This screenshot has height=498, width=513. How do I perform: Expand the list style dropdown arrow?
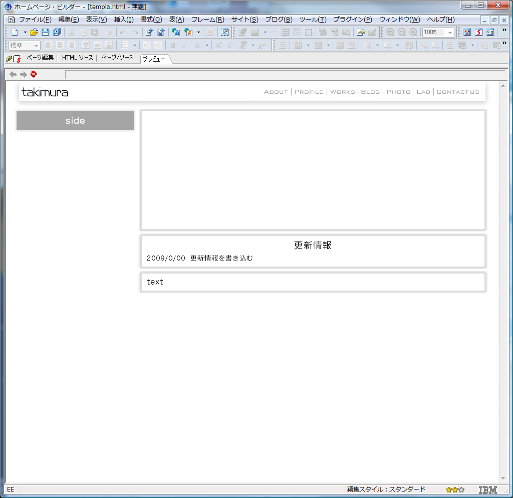(135, 45)
